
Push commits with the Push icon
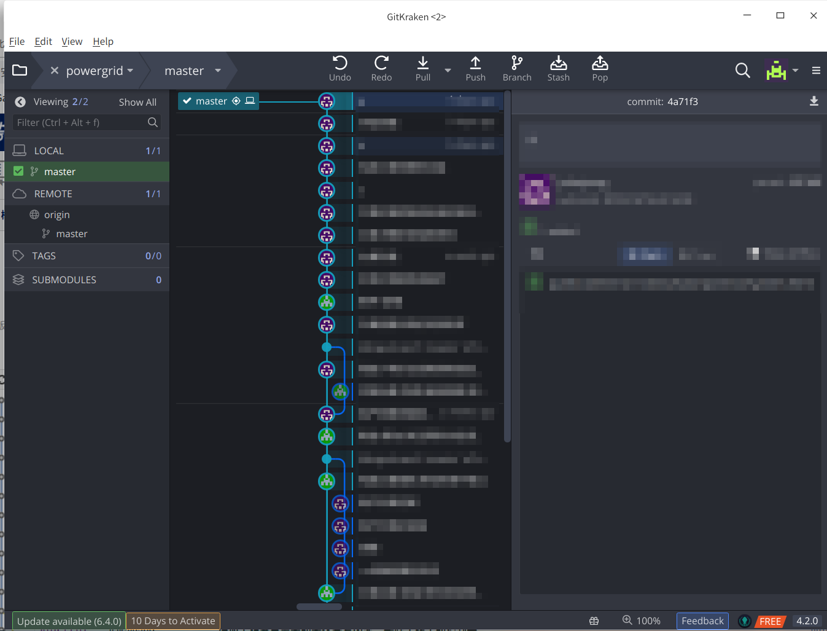point(475,63)
